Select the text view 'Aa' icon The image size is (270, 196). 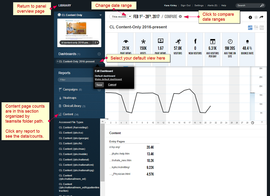tap(262, 28)
